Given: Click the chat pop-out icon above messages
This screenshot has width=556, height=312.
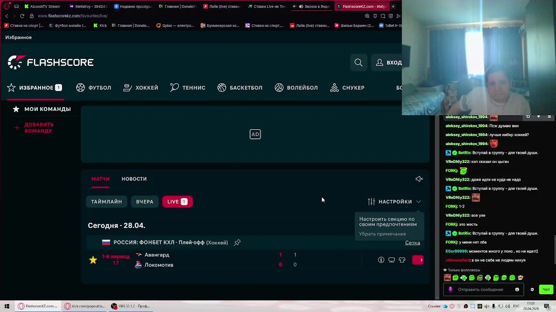Looking at the screenshot, I should click(x=528, y=117).
